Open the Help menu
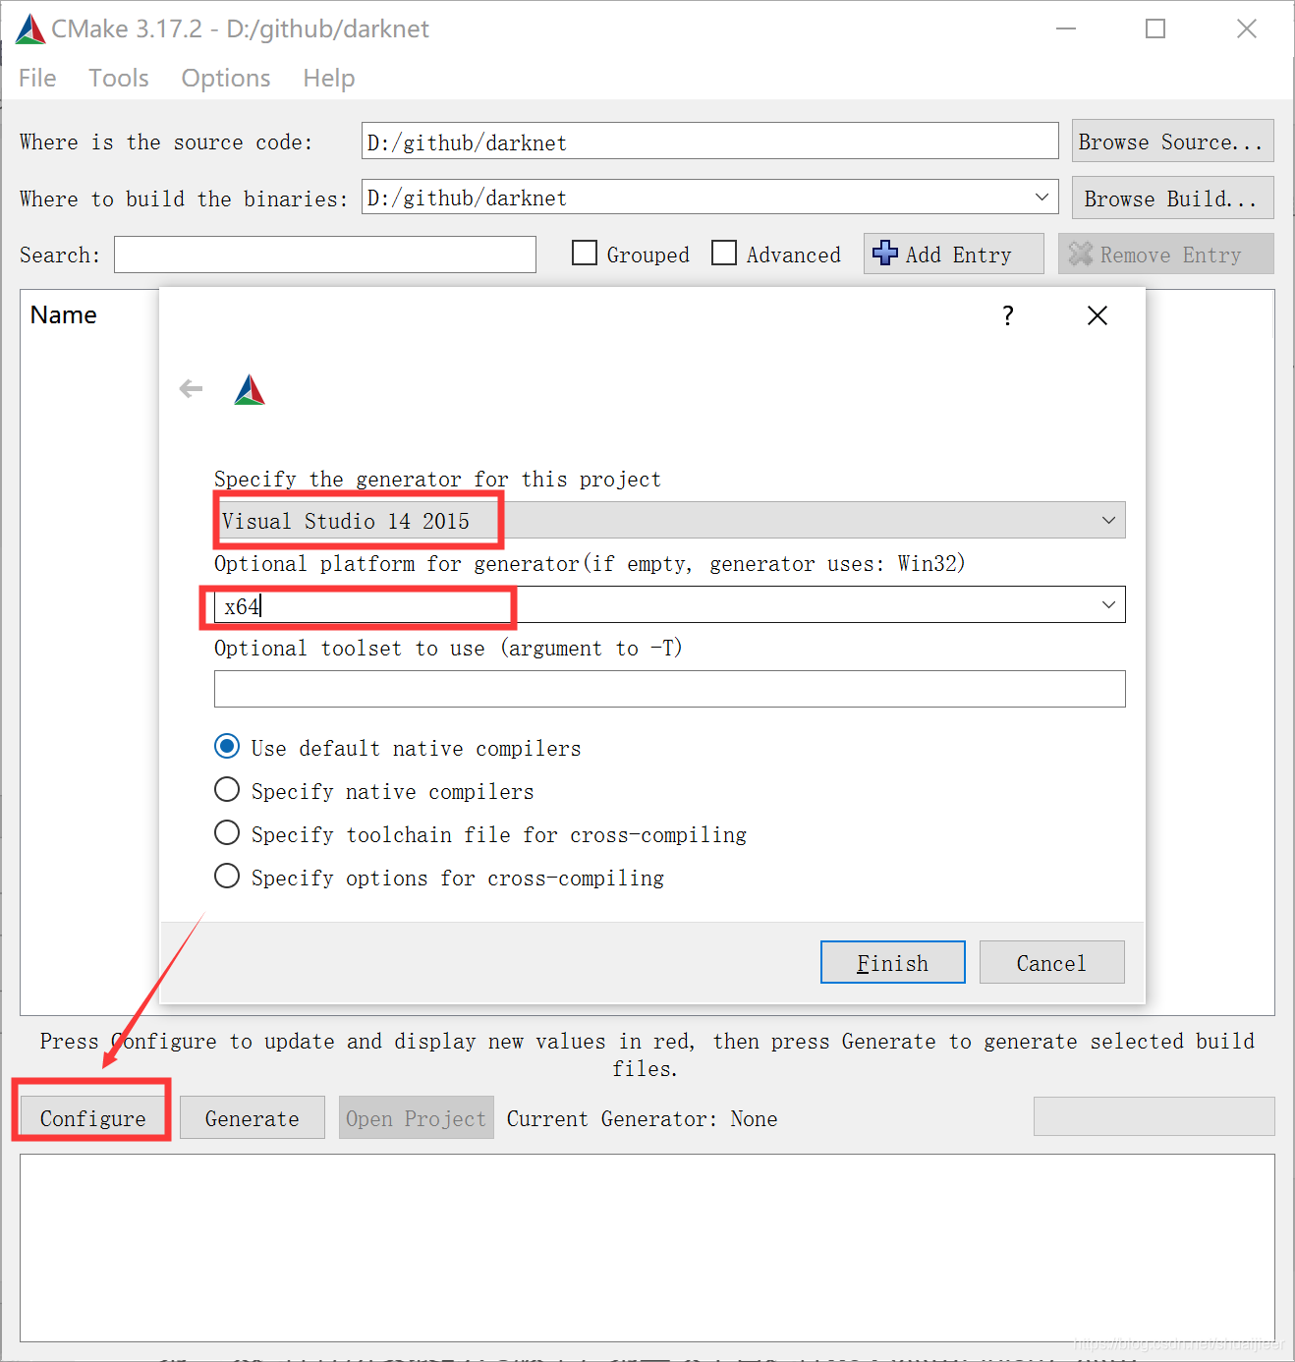Image resolution: width=1295 pixels, height=1362 pixels. pyautogui.click(x=329, y=79)
